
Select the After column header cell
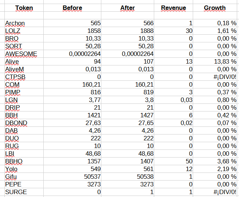[128, 8]
